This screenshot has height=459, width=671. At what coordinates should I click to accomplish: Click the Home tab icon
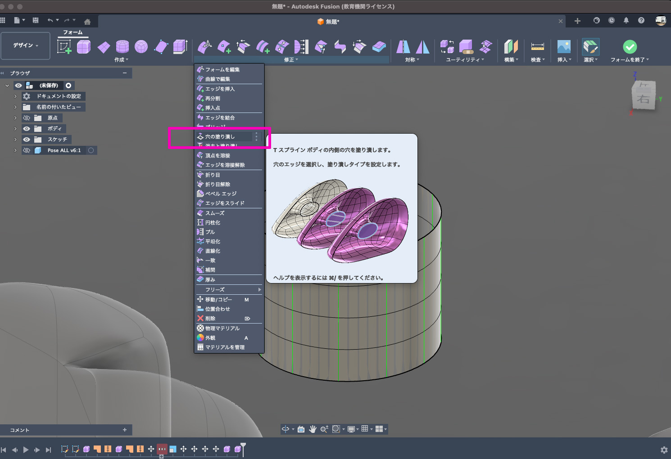(x=87, y=22)
